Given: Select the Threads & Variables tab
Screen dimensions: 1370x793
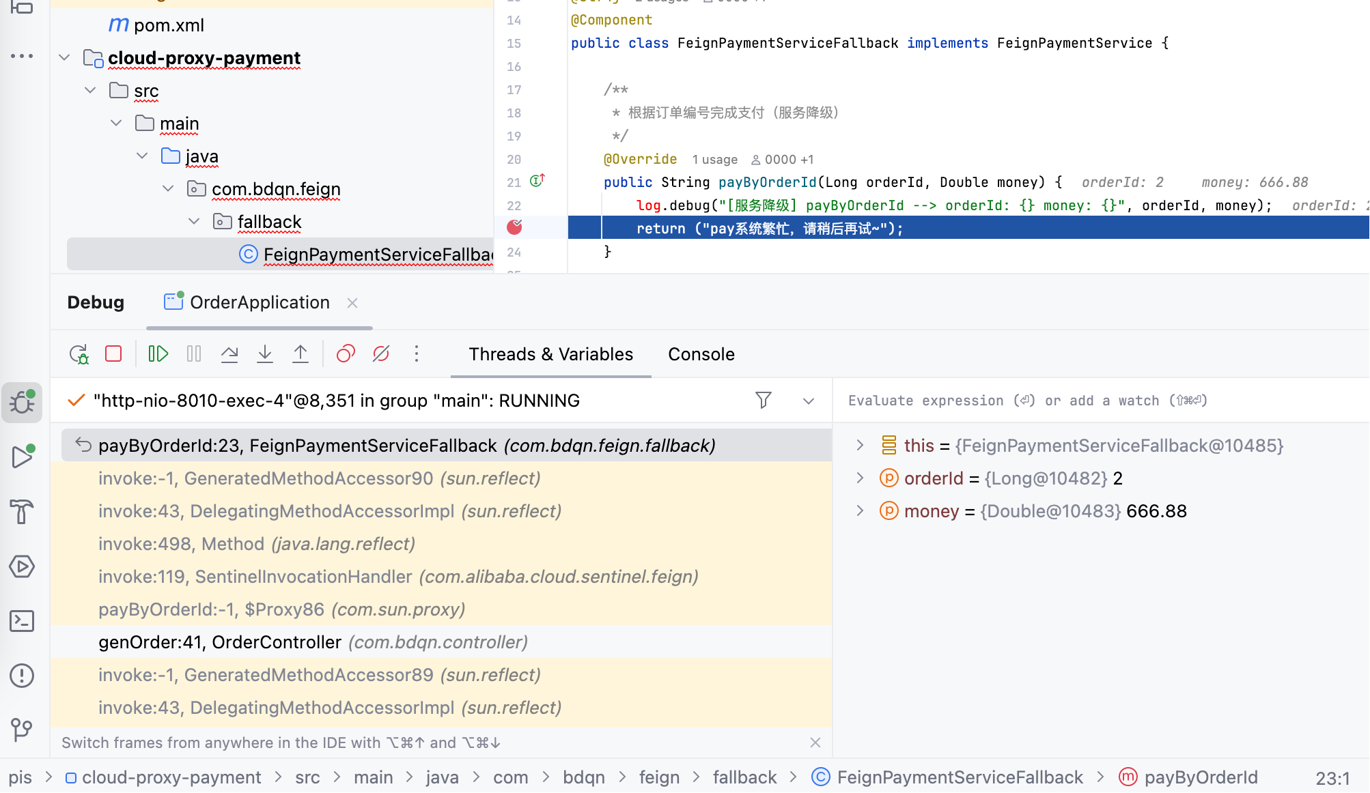Looking at the screenshot, I should pyautogui.click(x=550, y=354).
